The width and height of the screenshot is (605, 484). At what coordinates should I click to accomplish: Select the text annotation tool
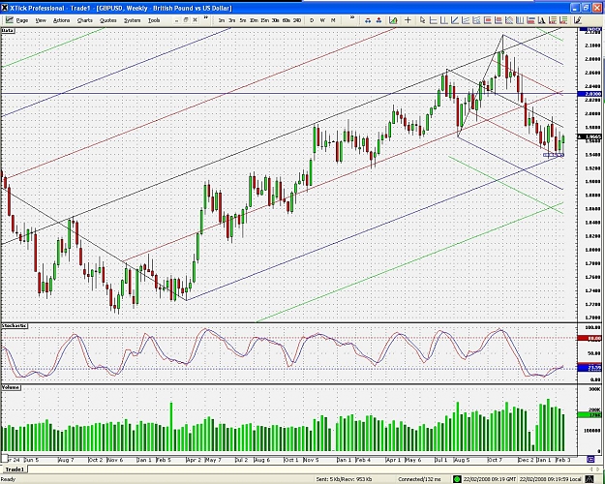[x=542, y=20]
